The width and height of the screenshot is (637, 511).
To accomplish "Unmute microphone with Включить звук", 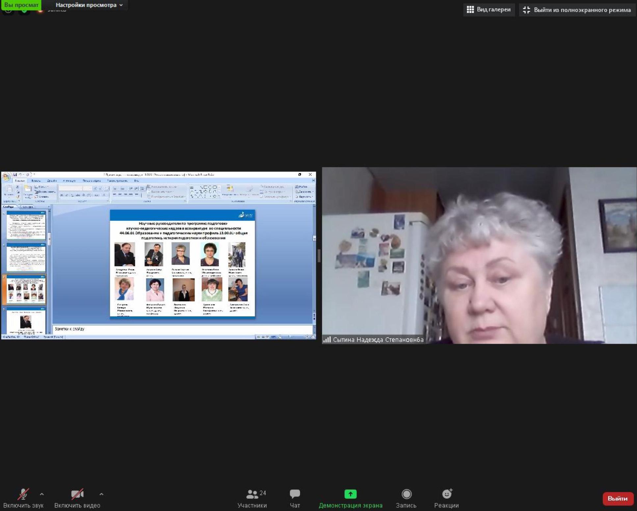I will [x=23, y=494].
